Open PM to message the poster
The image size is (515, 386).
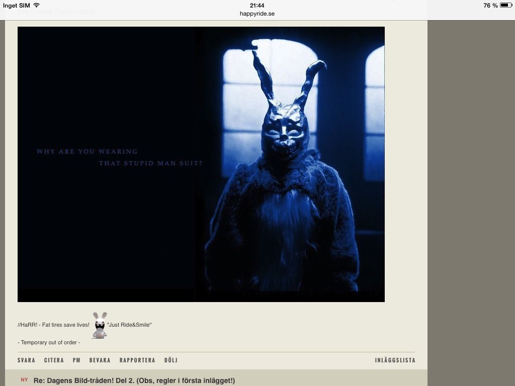coord(76,360)
